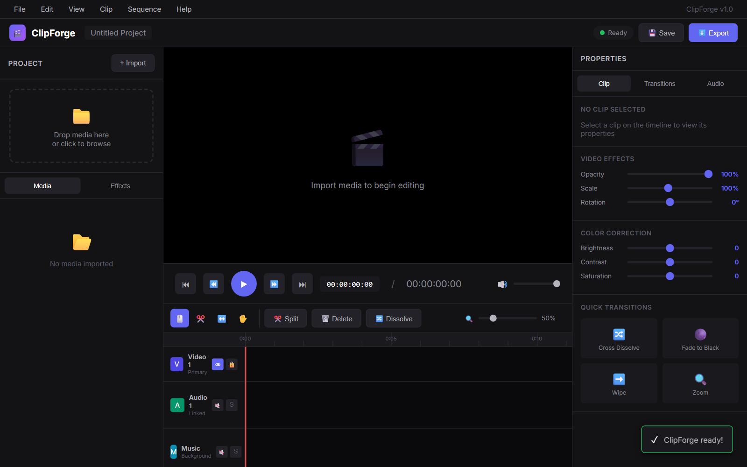Lock the Video 1 track

pos(232,364)
